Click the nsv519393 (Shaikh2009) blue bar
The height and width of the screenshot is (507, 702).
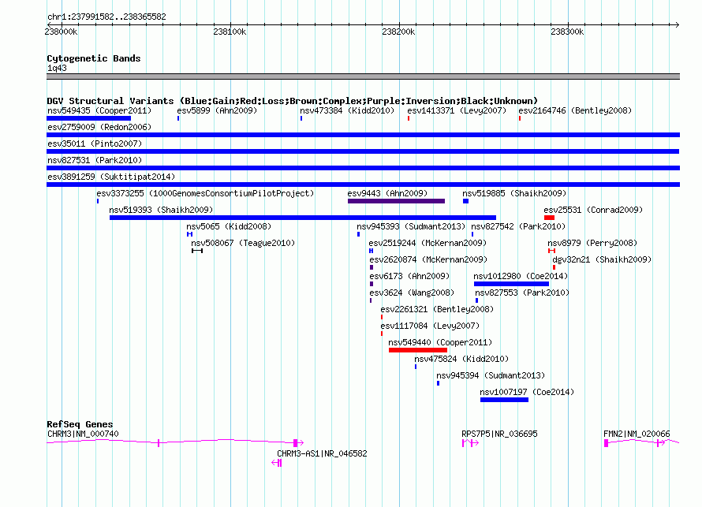303,218
